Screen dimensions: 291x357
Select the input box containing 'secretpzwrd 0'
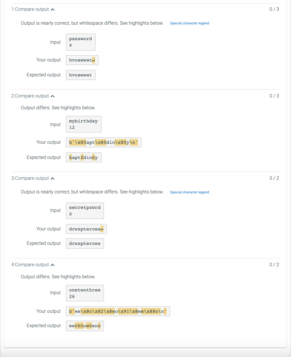[85, 210]
